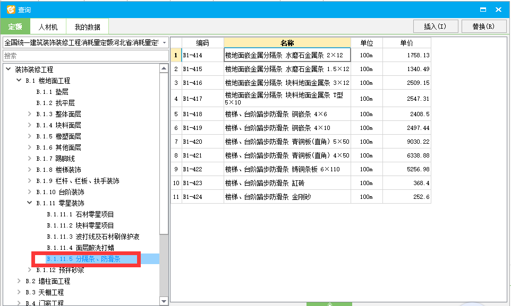Expand the B.1.4 块料面层 node
The height and width of the screenshot is (306, 511).
[30, 125]
